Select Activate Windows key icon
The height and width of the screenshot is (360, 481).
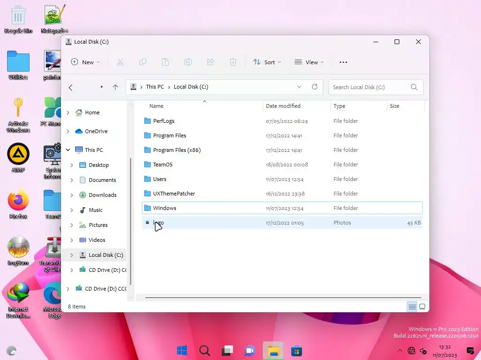point(18,115)
